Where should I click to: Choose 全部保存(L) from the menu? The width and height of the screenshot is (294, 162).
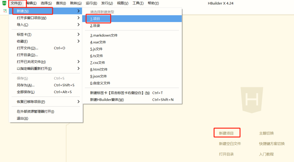(46, 92)
